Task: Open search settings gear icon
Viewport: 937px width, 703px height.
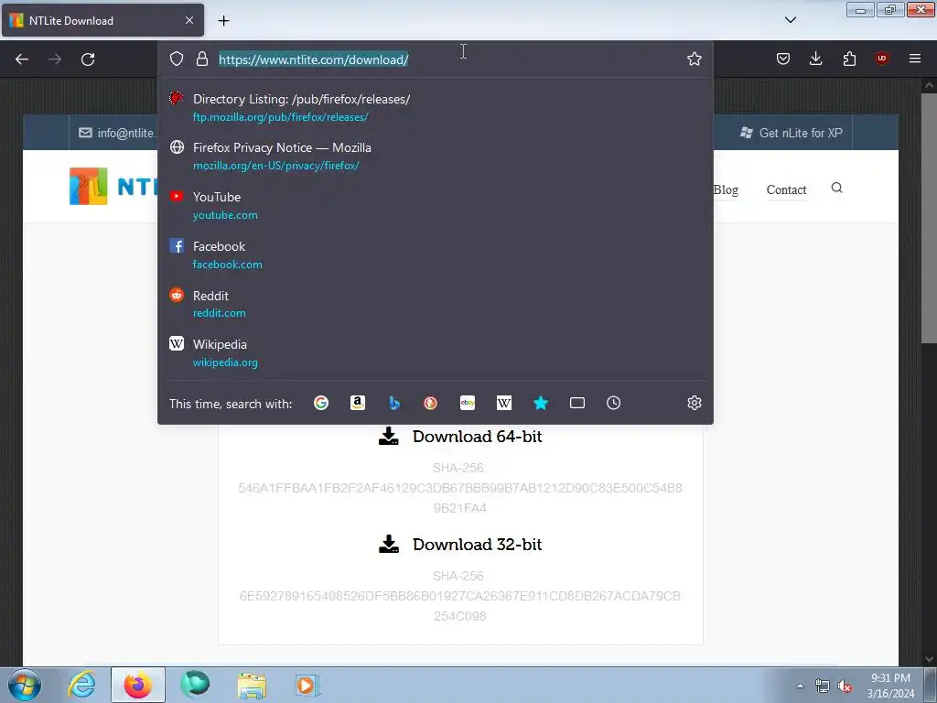Action: pyautogui.click(x=694, y=403)
